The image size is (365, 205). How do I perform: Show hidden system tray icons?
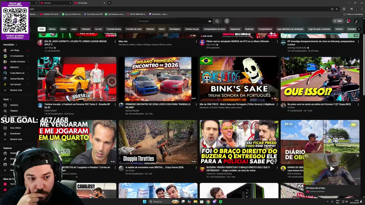328,202
